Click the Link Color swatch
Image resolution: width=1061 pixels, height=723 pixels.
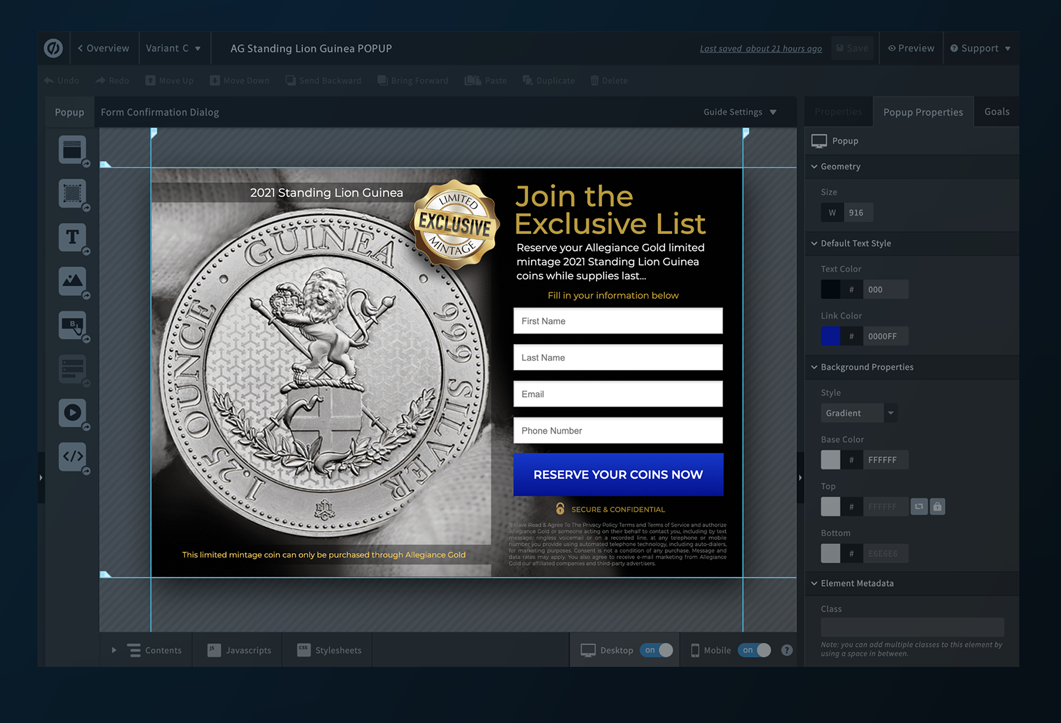tap(831, 336)
